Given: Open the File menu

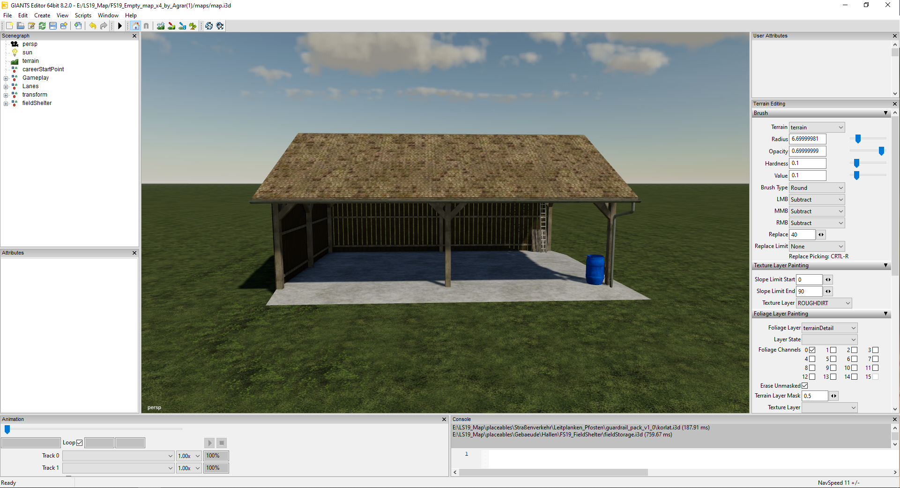Looking at the screenshot, I should coord(7,15).
